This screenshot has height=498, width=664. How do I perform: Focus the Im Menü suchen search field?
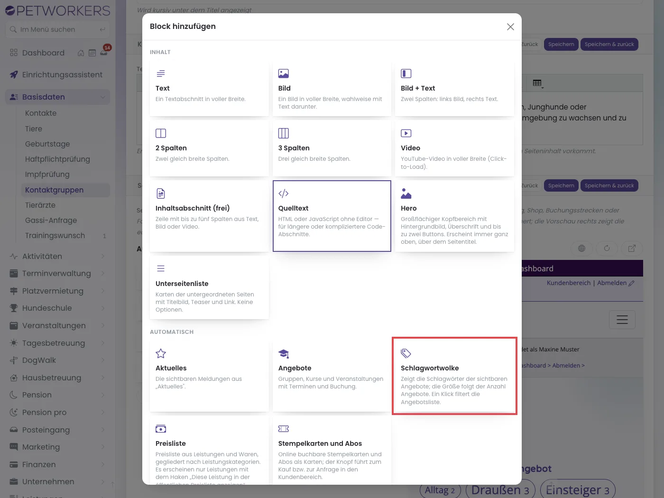[57, 29]
